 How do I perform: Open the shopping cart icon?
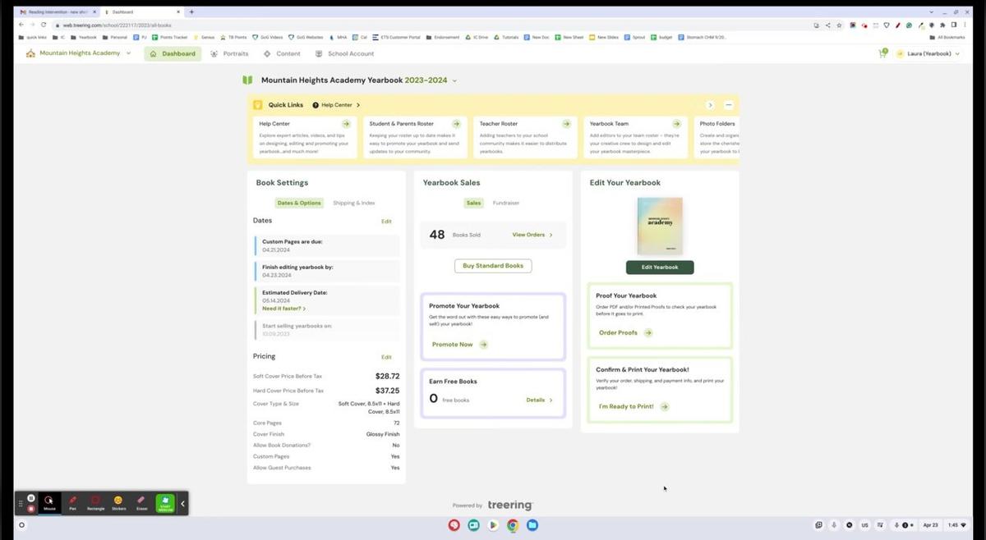click(883, 53)
